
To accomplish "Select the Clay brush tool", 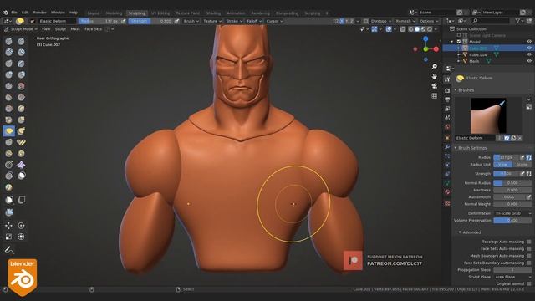I will pyautogui.click(x=9, y=52).
